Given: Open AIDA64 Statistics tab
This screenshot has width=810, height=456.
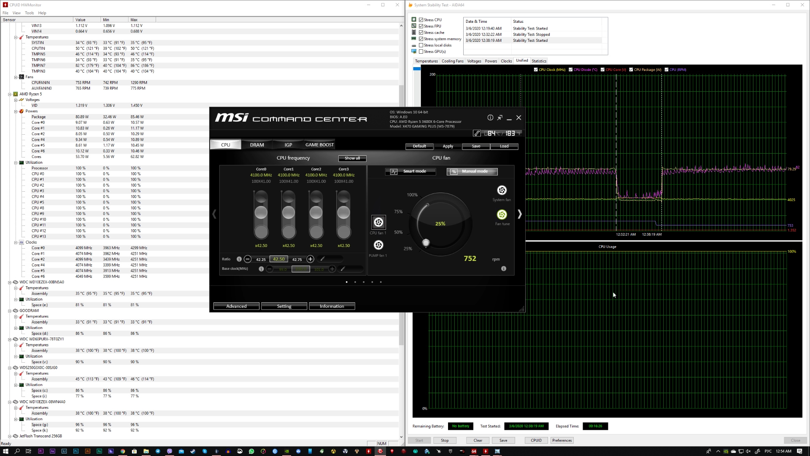Looking at the screenshot, I should point(539,61).
